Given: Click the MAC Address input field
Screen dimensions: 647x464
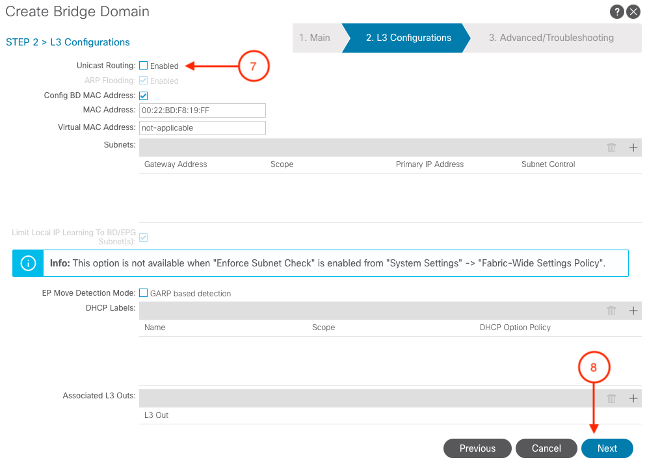Looking at the screenshot, I should pyautogui.click(x=202, y=110).
